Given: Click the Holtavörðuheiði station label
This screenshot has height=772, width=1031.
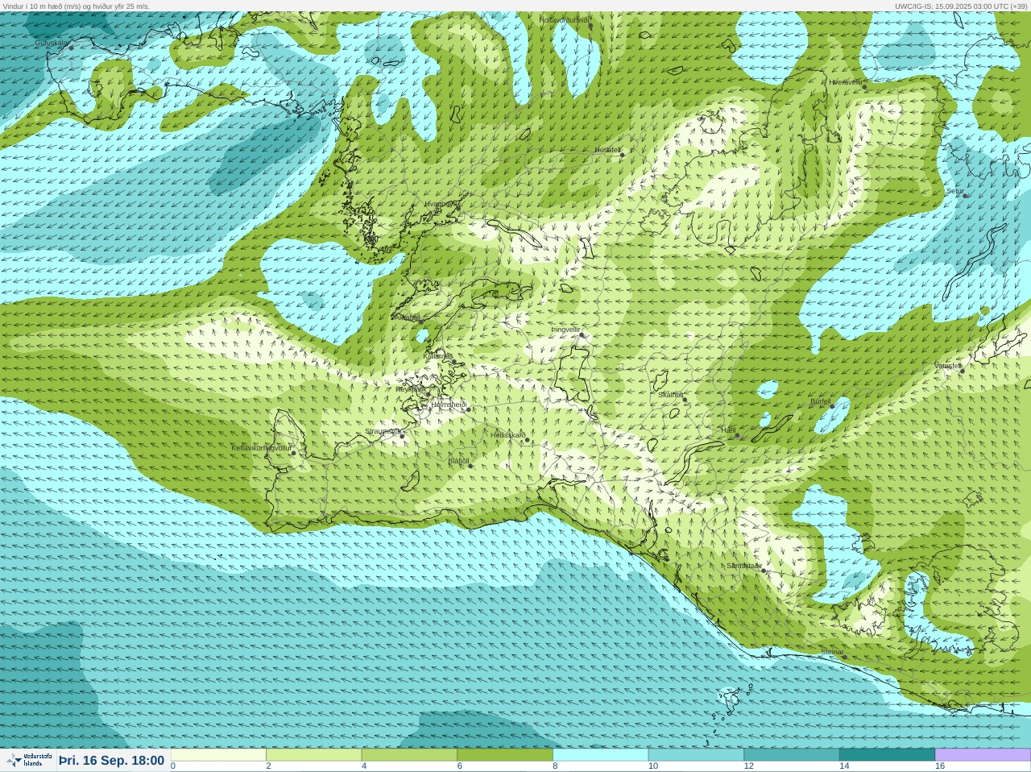Looking at the screenshot, I should (x=564, y=19).
